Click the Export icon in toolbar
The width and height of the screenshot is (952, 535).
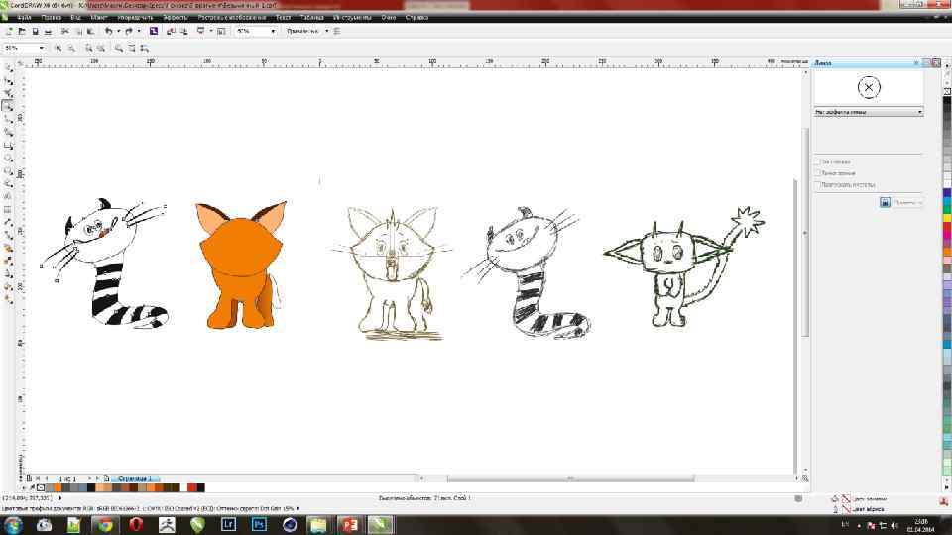coord(183,31)
